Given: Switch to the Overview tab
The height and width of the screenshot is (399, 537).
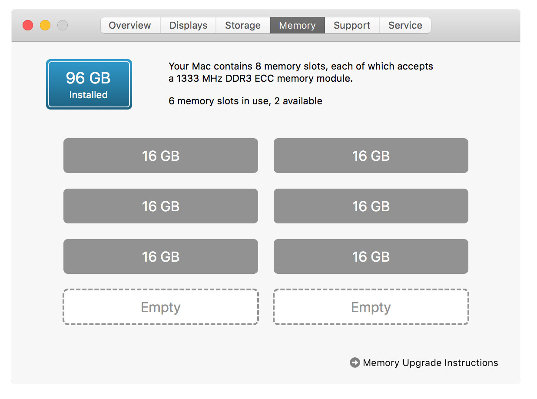Looking at the screenshot, I should coord(130,25).
